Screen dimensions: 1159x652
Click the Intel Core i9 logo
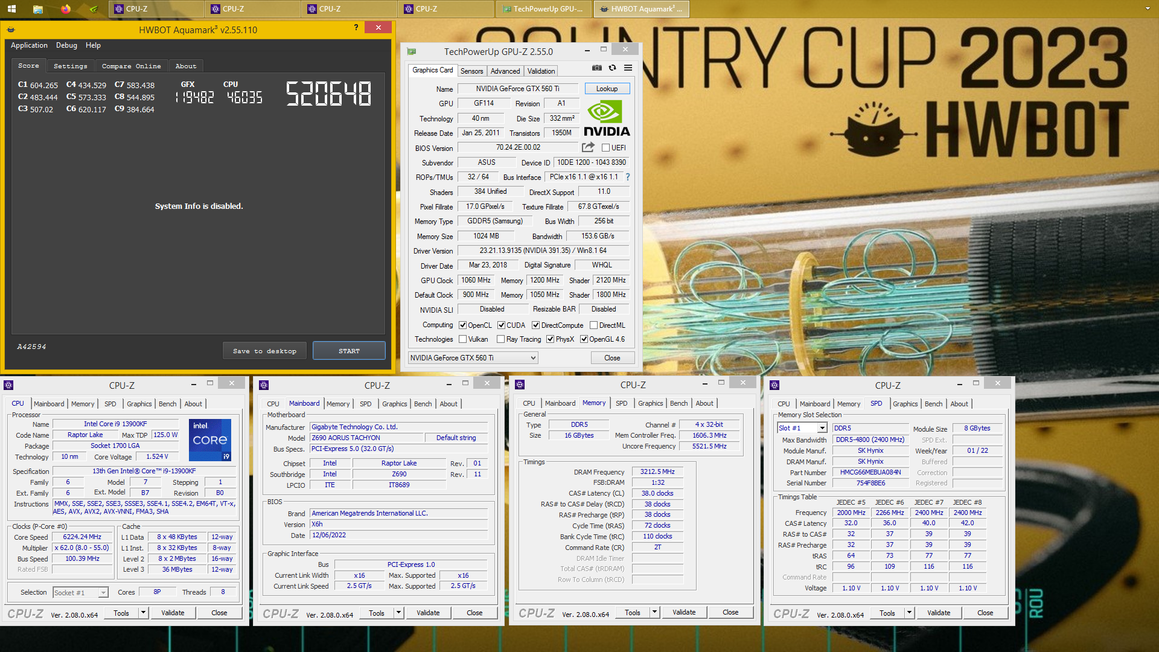point(210,440)
